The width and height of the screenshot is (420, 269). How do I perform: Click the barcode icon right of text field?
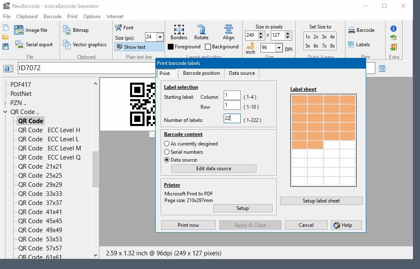click(x=382, y=68)
